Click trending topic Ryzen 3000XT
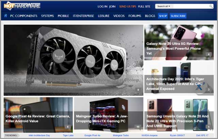The height and width of the screenshot is (139, 218). (177, 135)
